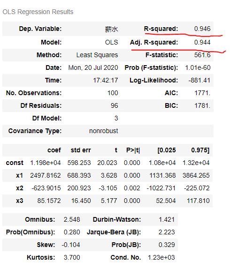The width and height of the screenshot is (230, 277).
Task: Click the date 'Mon, 20 Jul 2020'
Action: [x=93, y=67]
